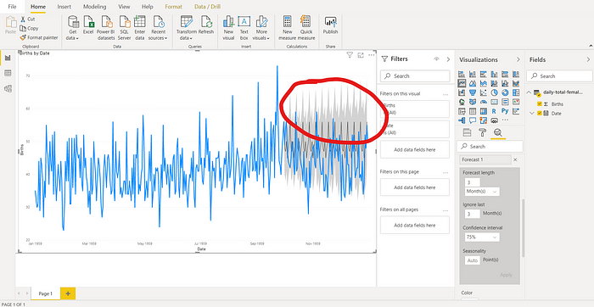Collapse the daily-total-femal table node
This screenshot has width=594, height=307.
pyautogui.click(x=529, y=92)
